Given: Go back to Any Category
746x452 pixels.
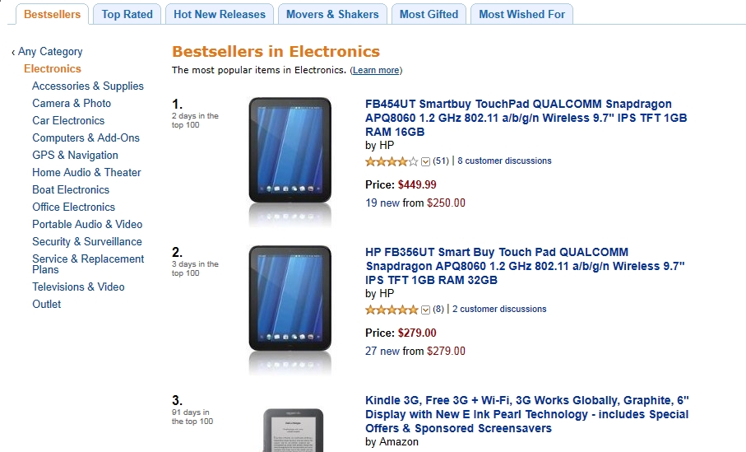Looking at the screenshot, I should pyautogui.click(x=50, y=52).
